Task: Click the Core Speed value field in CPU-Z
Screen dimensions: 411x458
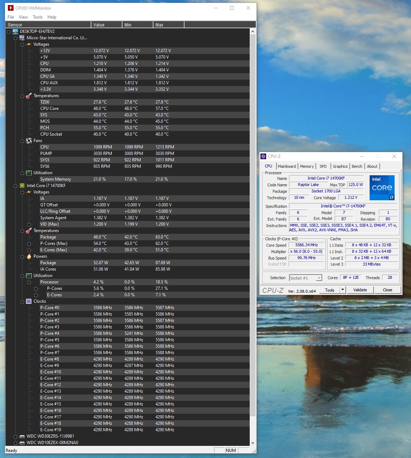Action: (306, 245)
